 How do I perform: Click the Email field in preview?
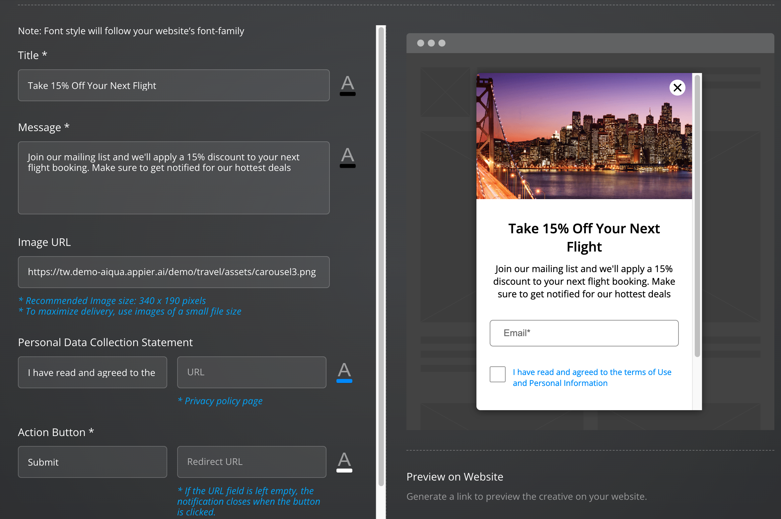(584, 333)
